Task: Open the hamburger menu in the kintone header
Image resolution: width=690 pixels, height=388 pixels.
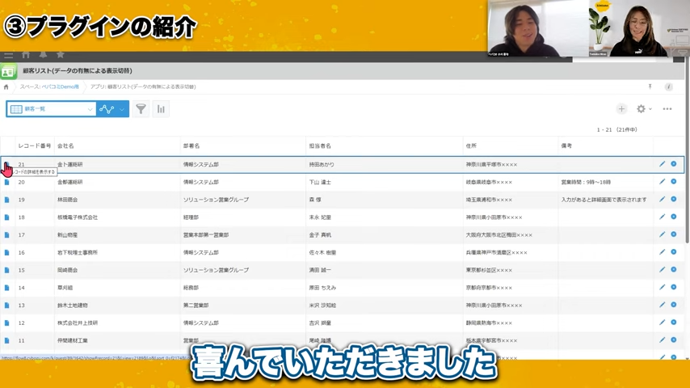Action: point(8,55)
